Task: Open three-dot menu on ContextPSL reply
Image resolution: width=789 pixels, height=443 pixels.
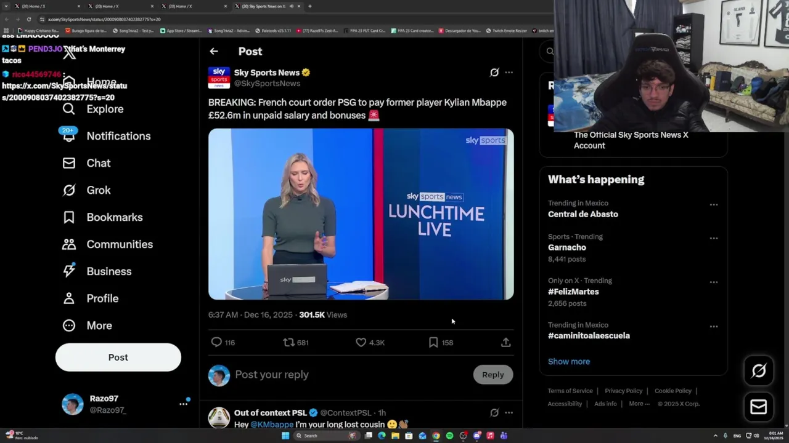Action: pyautogui.click(x=509, y=413)
